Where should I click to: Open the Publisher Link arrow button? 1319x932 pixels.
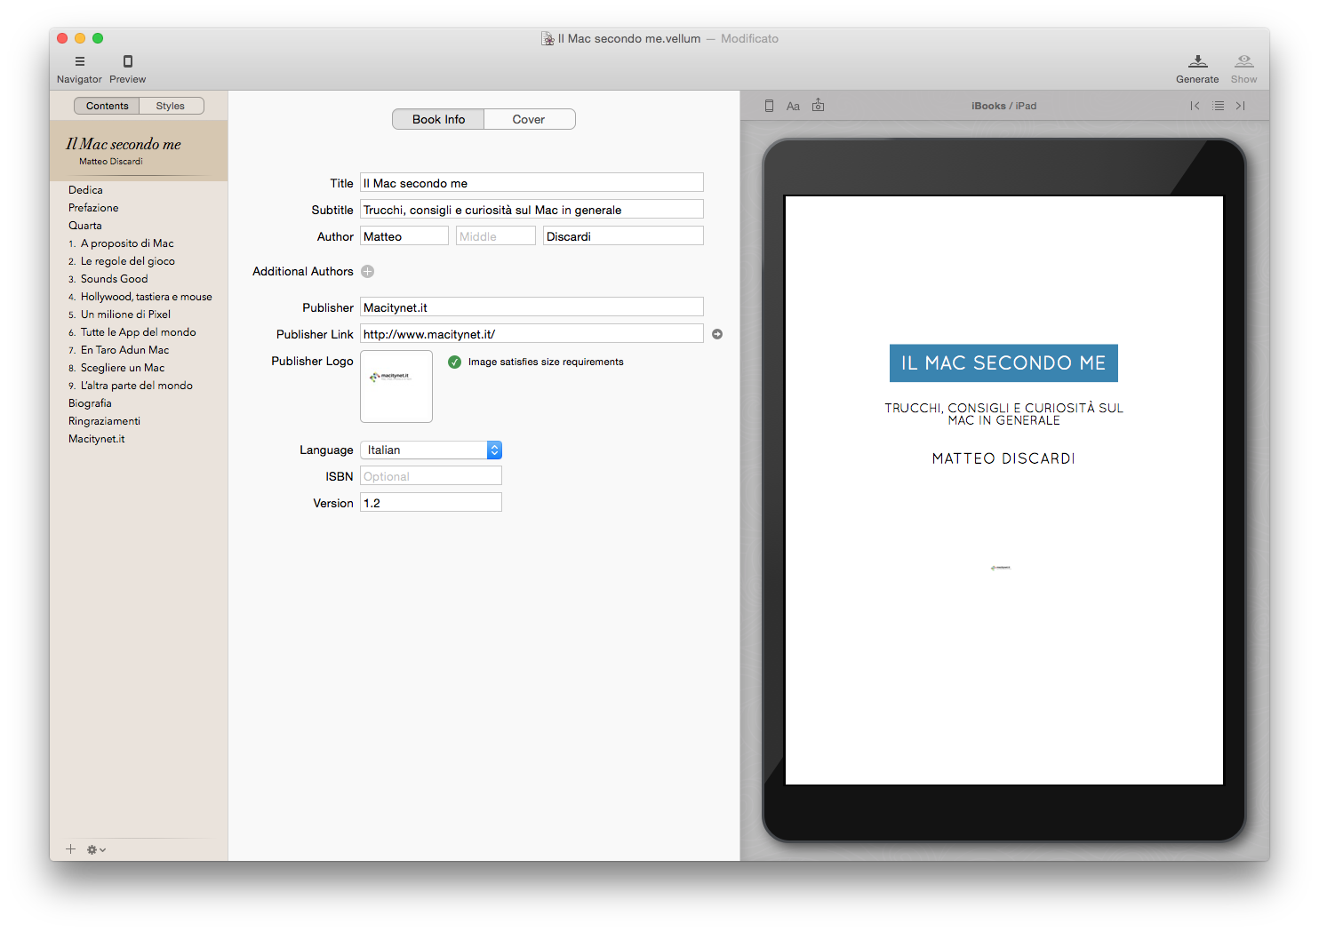[x=717, y=333]
